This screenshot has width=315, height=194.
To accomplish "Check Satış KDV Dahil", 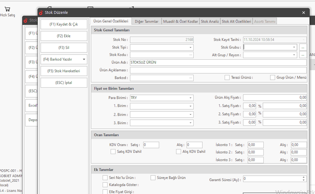I will [x=113, y=152].
